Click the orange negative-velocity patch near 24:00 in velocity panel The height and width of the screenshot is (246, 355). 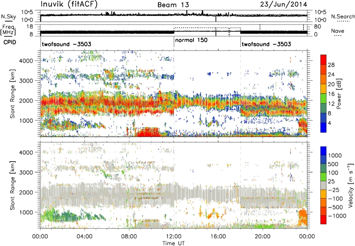[x=303, y=217]
